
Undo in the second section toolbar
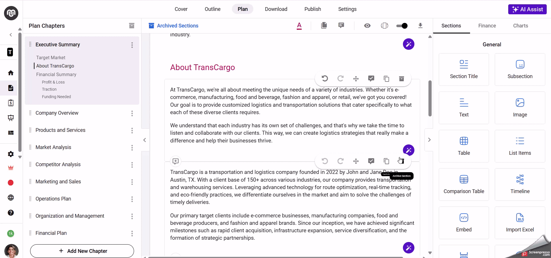pos(325,161)
